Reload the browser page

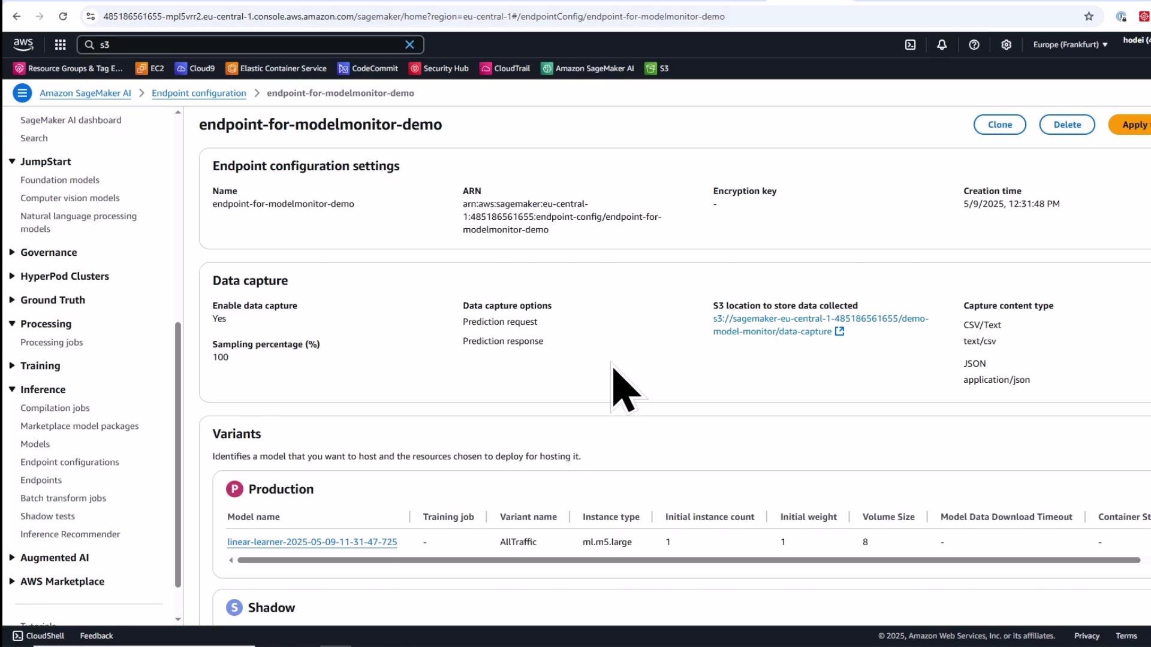(x=62, y=16)
